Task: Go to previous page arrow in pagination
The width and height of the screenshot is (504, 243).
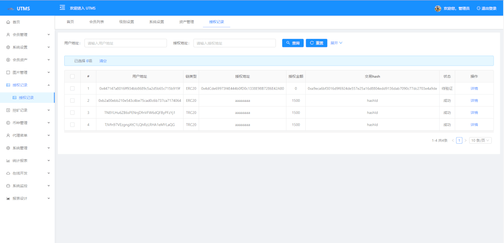Action: [453, 140]
